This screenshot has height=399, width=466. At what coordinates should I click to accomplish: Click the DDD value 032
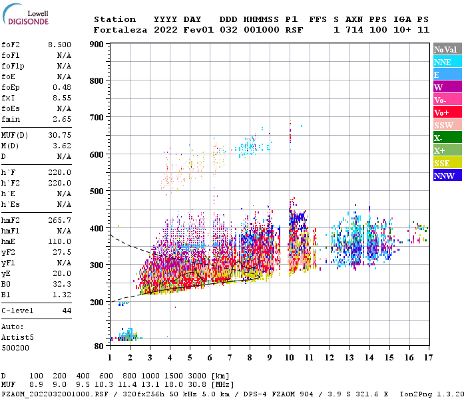point(228,30)
